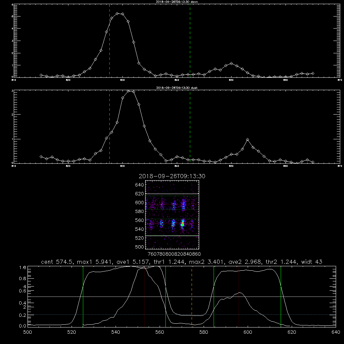Image resolution: width=344 pixels, height=344 pixels.
Task: Click the left green dashed line in the dusk plot
Action: click(109, 127)
